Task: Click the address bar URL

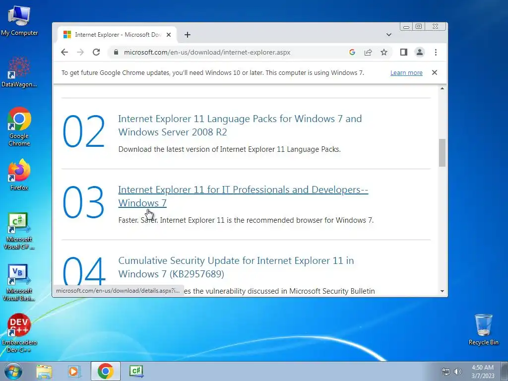Action: 207,52
